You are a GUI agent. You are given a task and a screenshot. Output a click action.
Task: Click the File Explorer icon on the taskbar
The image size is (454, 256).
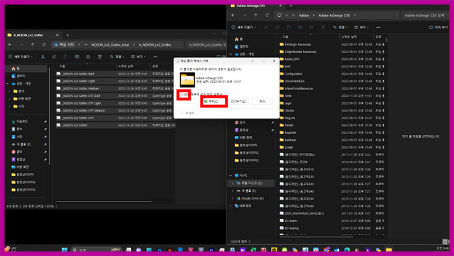click(x=388, y=250)
